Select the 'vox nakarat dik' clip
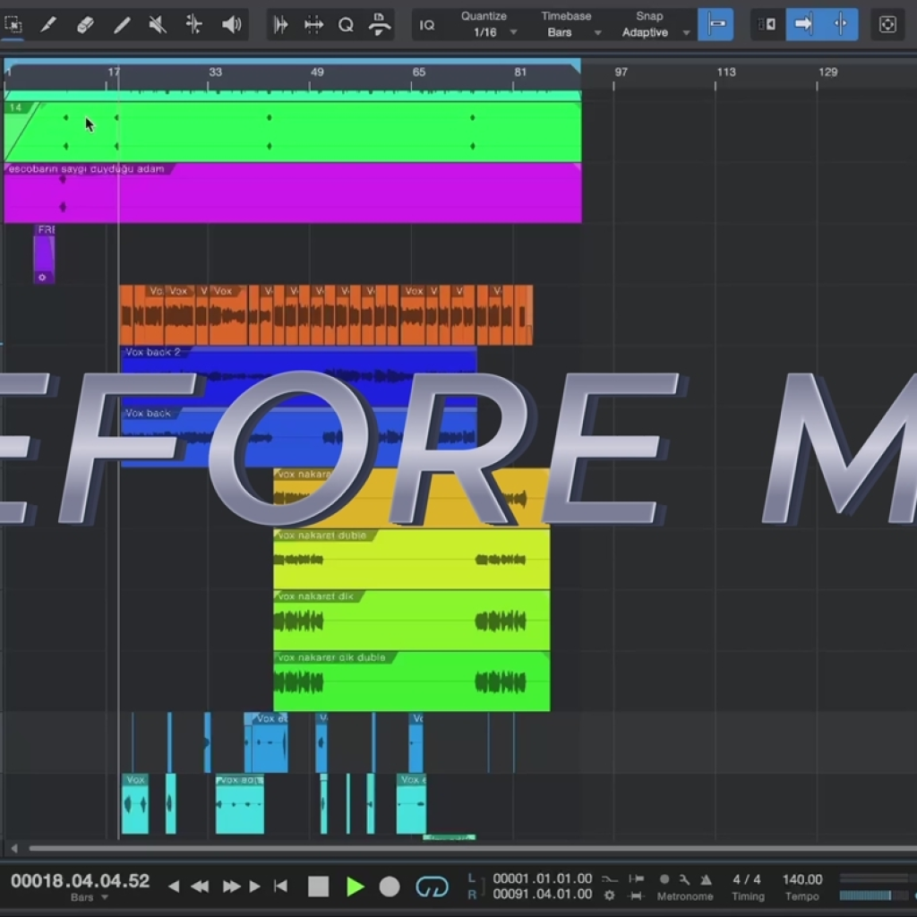The width and height of the screenshot is (917, 917). pyautogui.click(x=411, y=620)
